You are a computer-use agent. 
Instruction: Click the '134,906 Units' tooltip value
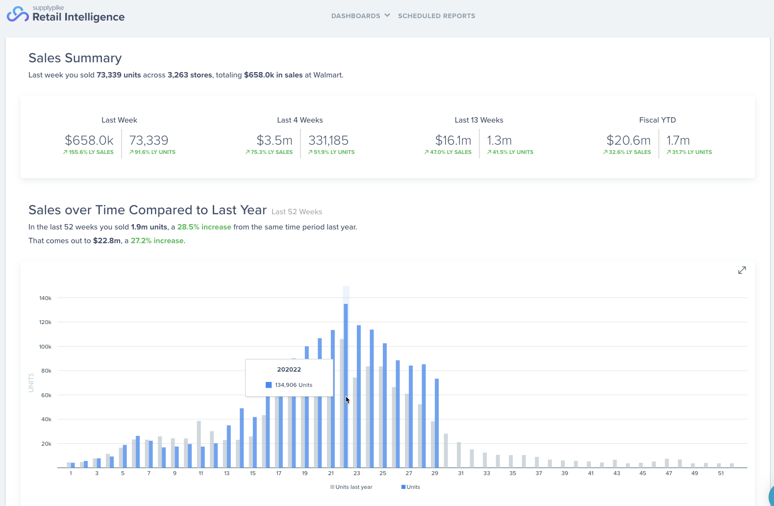coord(294,385)
